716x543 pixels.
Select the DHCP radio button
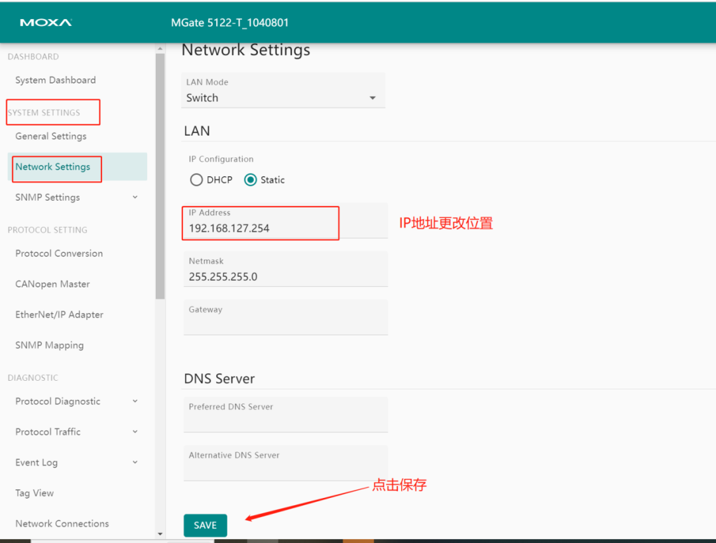tap(196, 179)
